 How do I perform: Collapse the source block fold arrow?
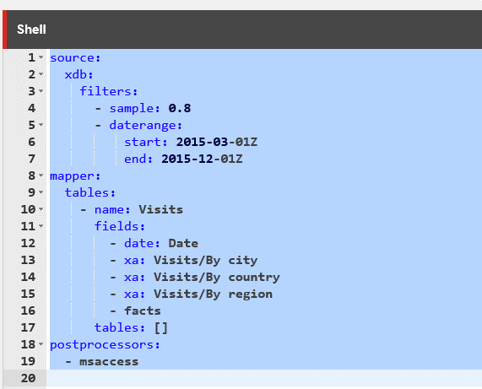[41, 57]
